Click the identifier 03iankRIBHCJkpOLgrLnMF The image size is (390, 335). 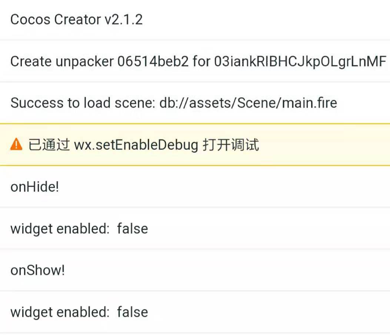300,61
